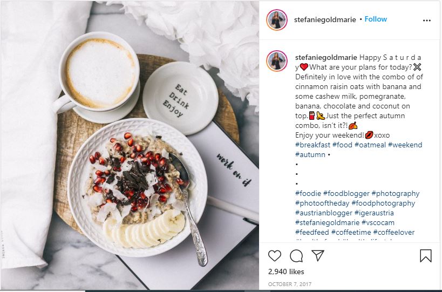Open the #breakfast hashtag

(312, 145)
